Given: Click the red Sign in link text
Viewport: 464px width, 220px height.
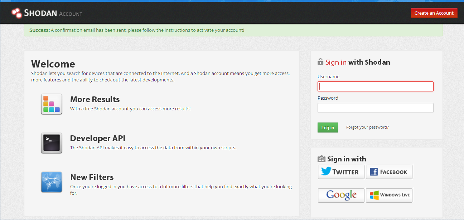Looking at the screenshot, I should 336,62.
